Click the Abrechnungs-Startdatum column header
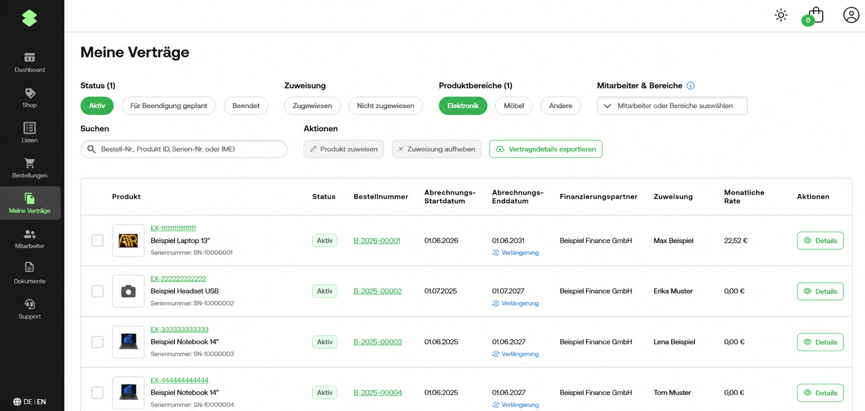 (450, 197)
